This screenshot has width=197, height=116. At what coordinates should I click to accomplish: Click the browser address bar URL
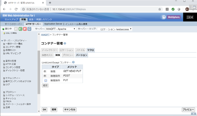click(69, 9)
